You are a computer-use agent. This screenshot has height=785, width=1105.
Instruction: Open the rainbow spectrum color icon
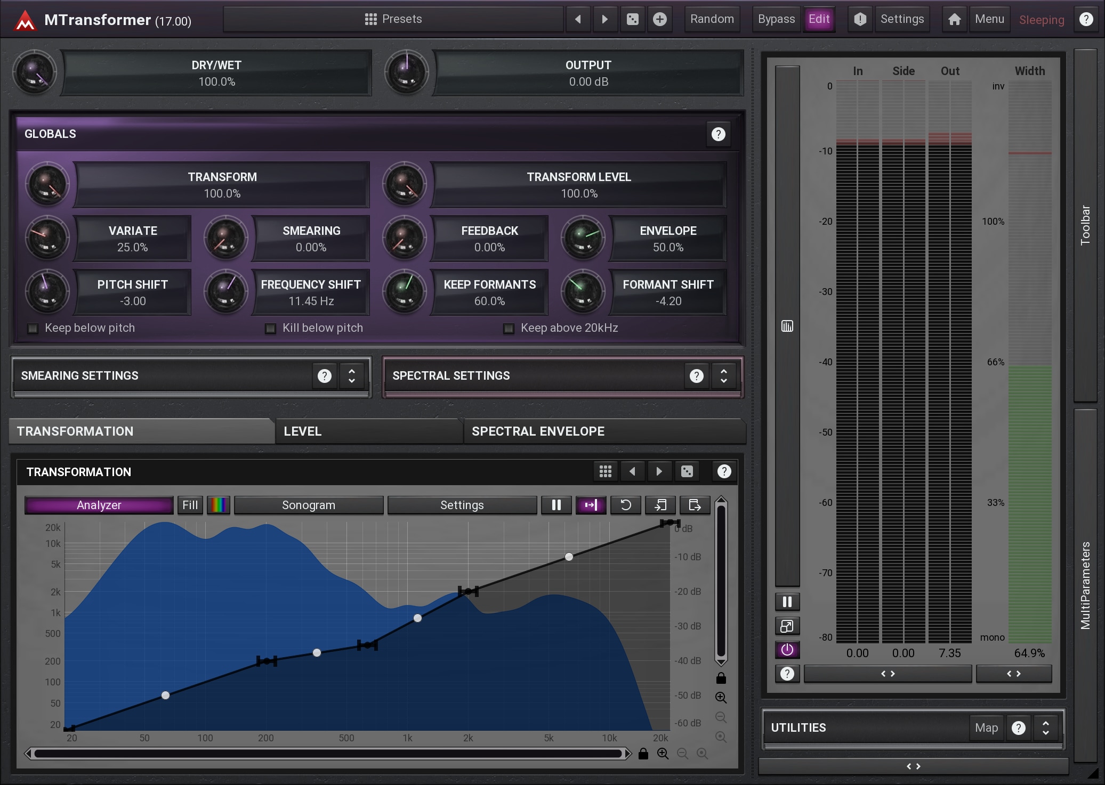[218, 505]
